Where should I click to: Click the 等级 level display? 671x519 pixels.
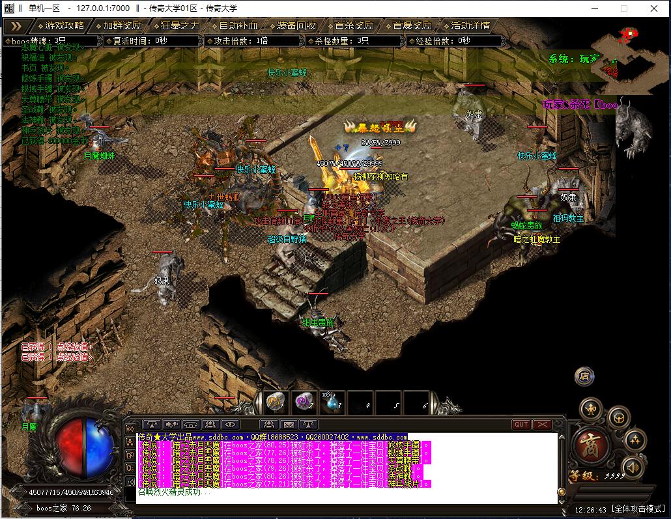pyautogui.click(x=597, y=475)
